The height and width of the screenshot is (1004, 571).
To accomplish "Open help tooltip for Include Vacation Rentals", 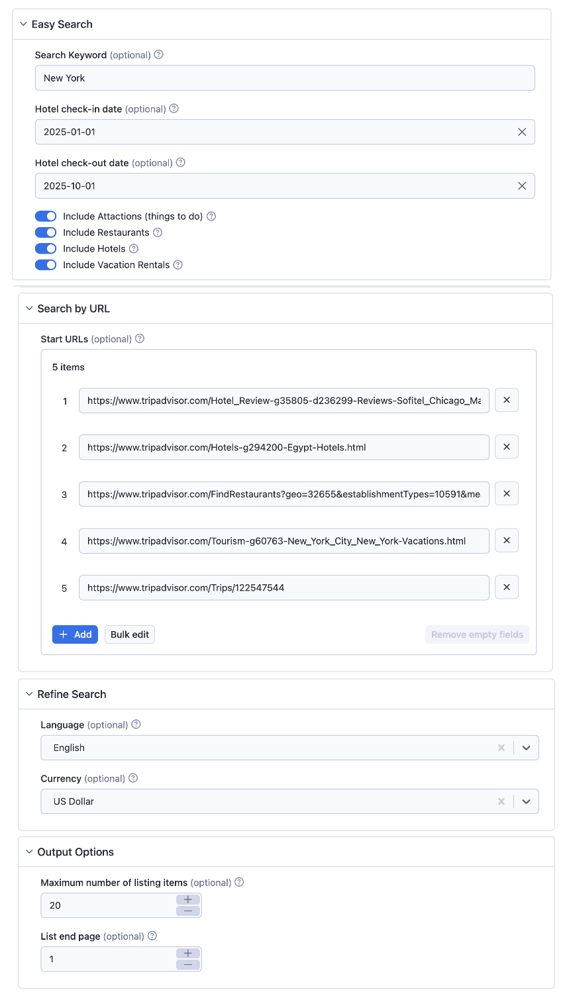I will click(x=178, y=265).
